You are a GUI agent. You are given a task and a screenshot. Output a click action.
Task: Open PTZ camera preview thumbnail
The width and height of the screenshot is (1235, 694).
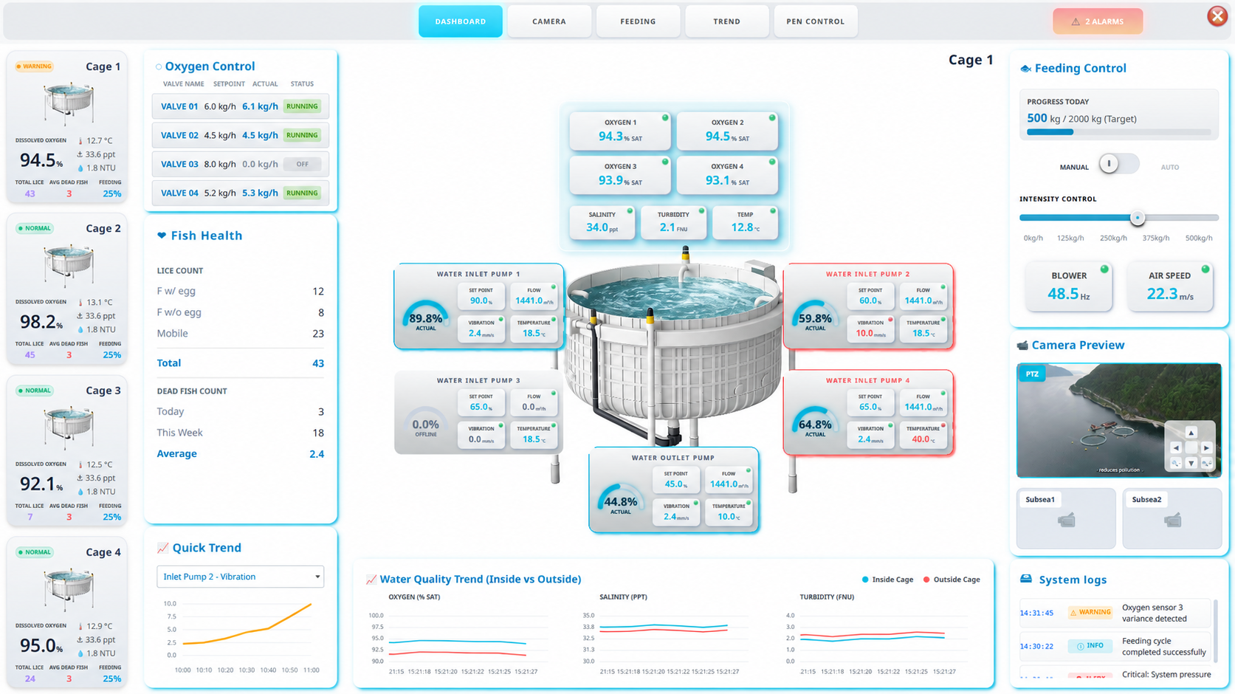[1118, 420]
